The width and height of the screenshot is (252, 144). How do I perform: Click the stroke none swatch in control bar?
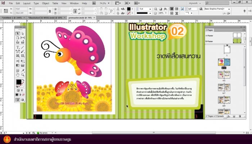[129, 13]
